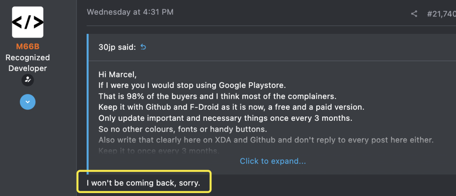The width and height of the screenshot is (456, 196).
Task: Click the "30jp said:" quote header
Action: (x=117, y=47)
